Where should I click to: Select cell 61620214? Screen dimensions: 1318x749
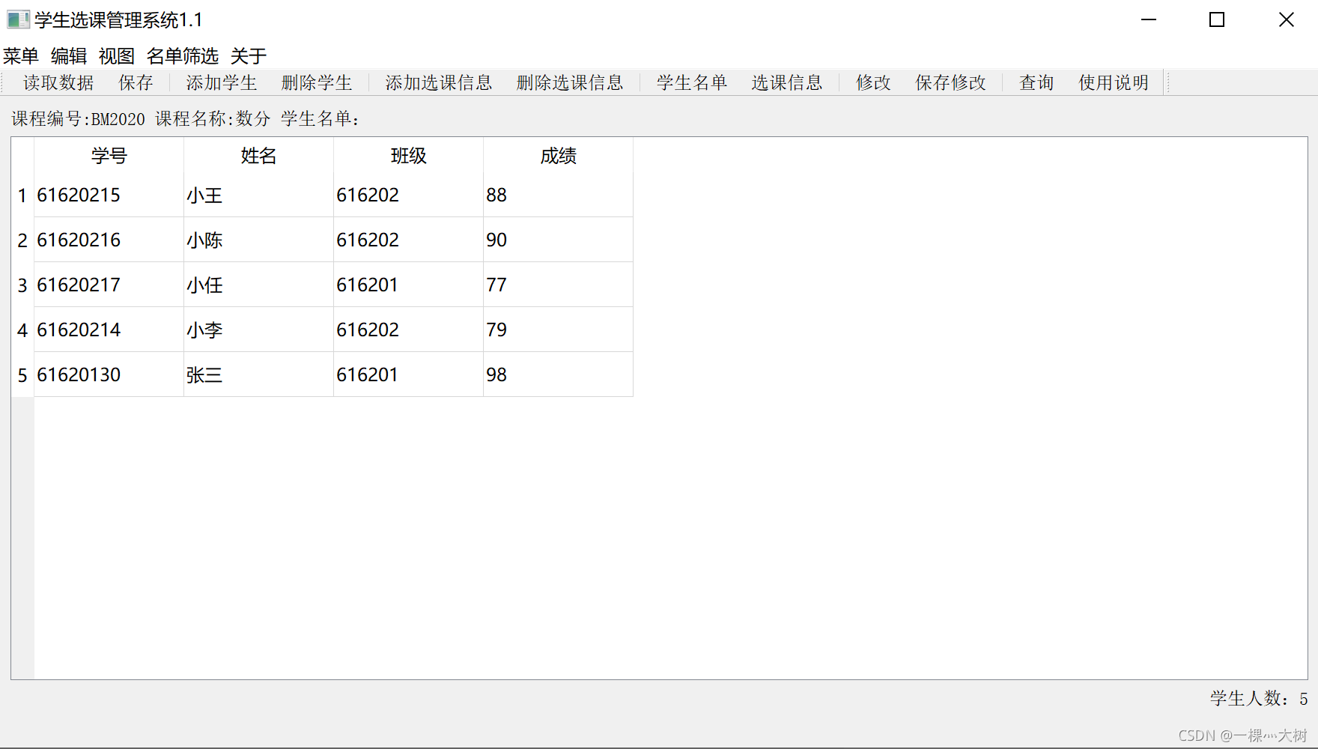coord(109,330)
